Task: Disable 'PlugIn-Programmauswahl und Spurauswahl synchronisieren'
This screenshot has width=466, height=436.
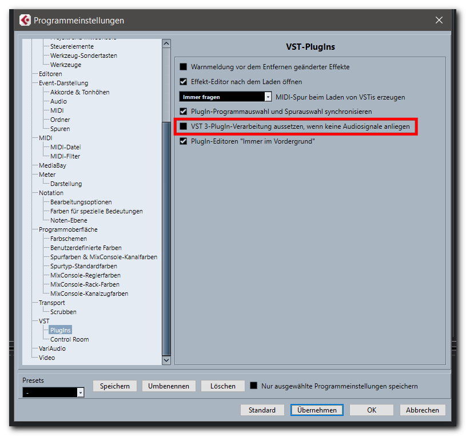Action: (x=183, y=112)
